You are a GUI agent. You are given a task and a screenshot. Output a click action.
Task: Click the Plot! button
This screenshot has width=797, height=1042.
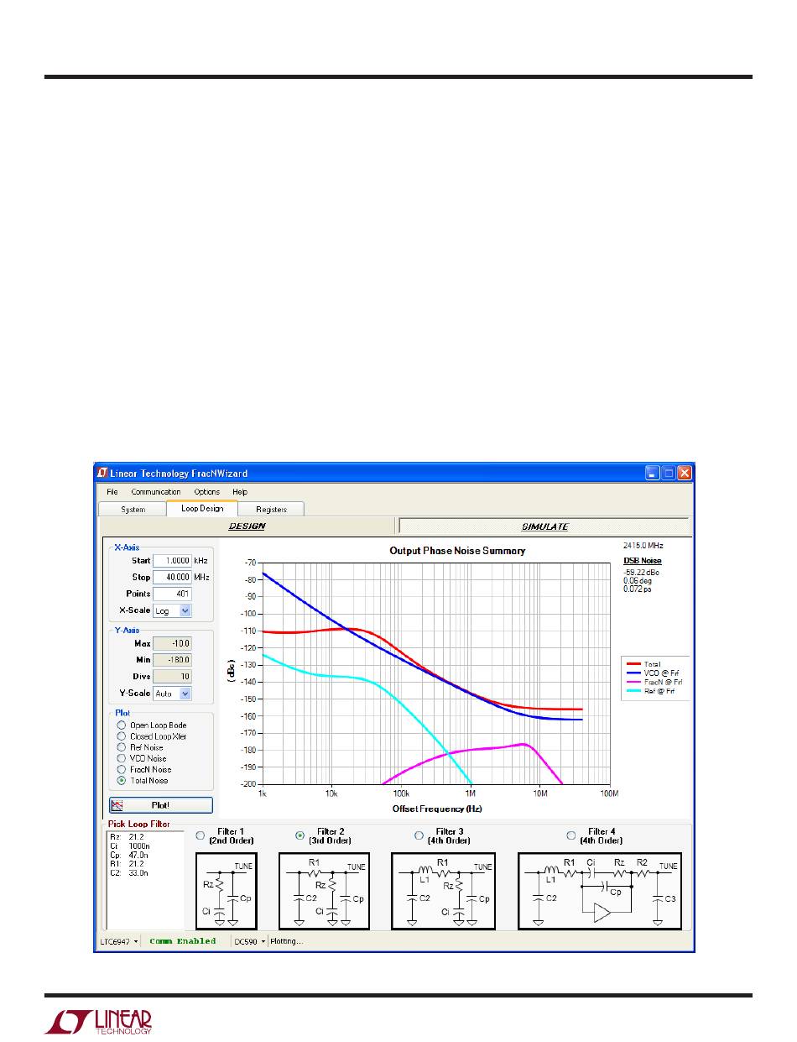(x=160, y=805)
